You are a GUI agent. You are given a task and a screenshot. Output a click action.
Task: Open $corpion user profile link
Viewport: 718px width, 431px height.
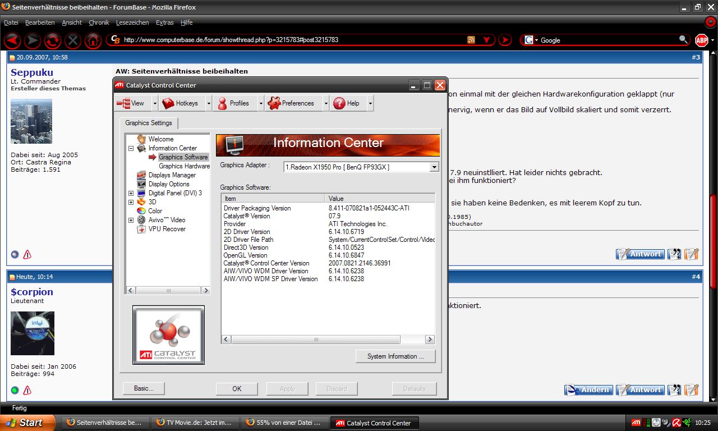32,292
